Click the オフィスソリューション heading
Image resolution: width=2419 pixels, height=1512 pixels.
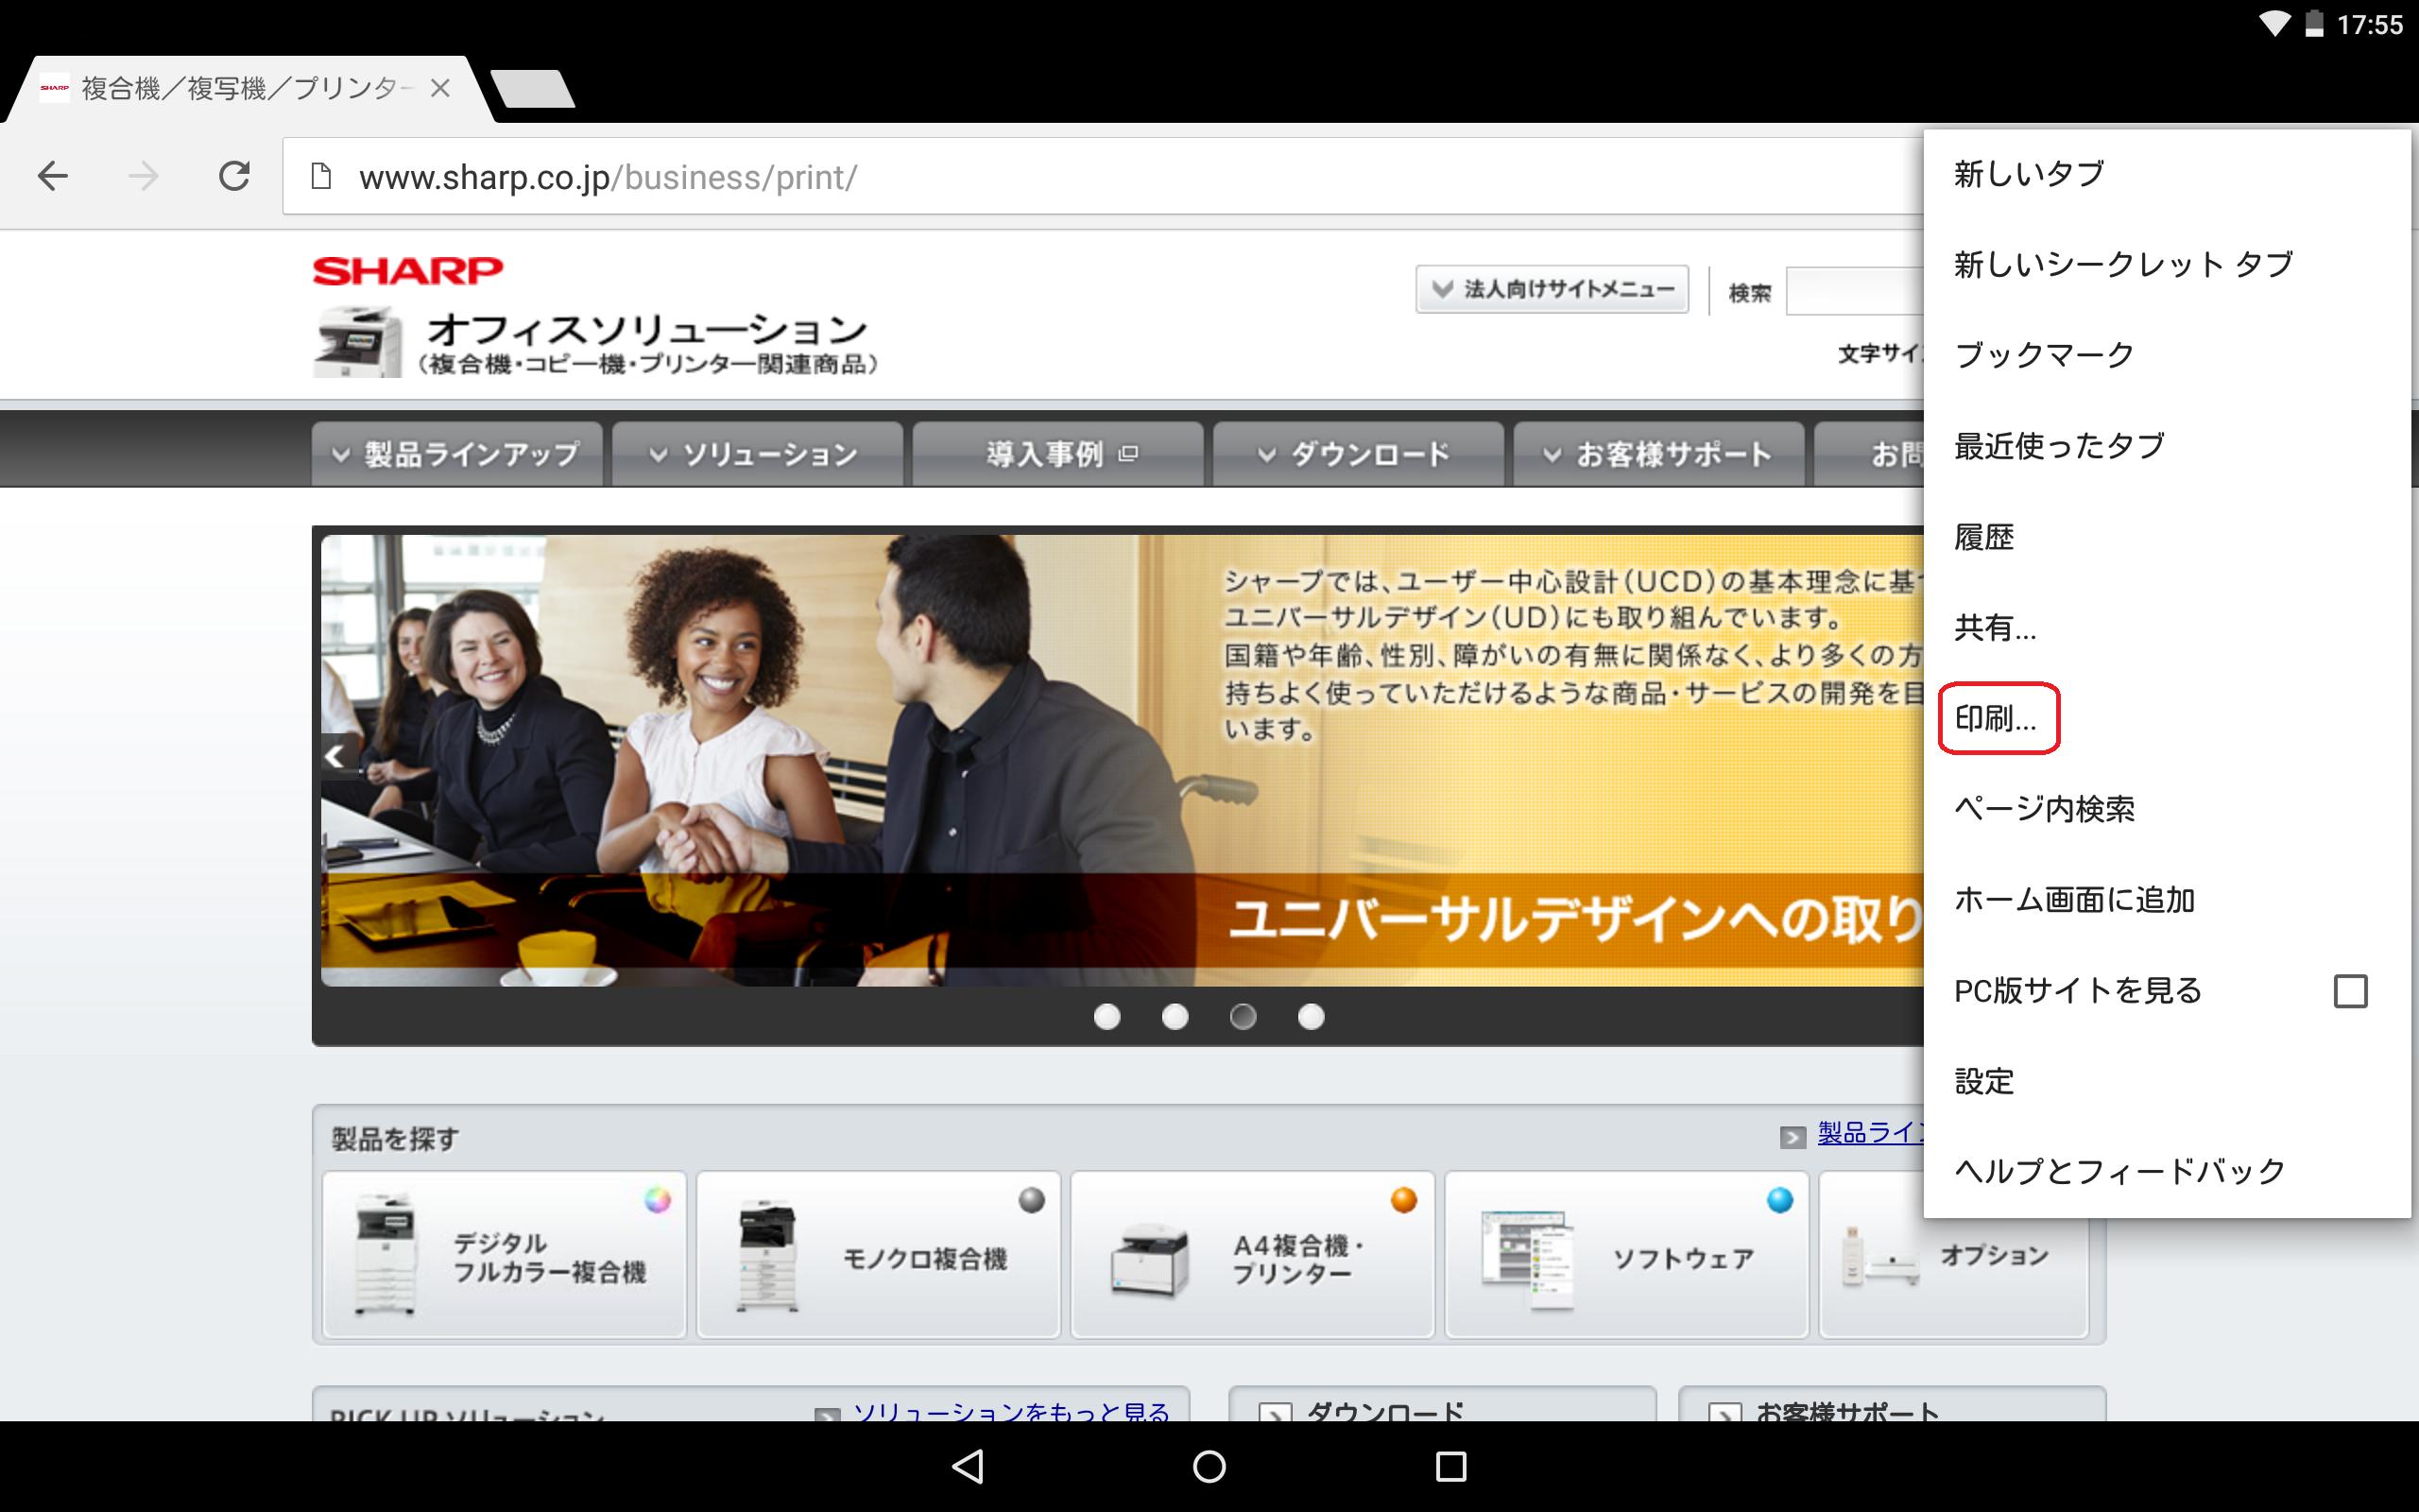(x=647, y=329)
